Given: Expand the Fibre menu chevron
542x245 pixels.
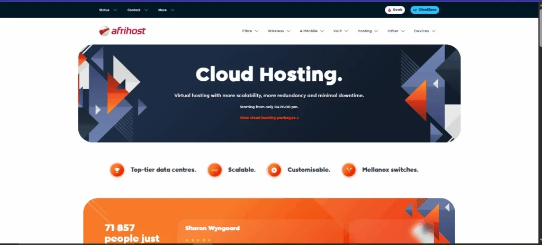Looking at the screenshot, I should pos(257,31).
